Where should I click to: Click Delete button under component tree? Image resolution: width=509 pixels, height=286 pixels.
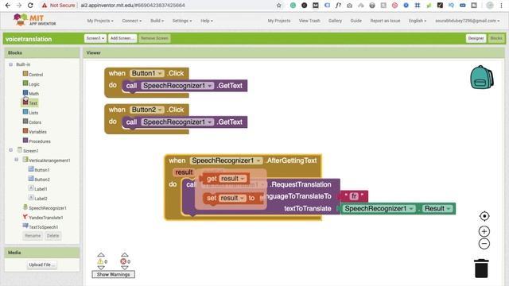[52, 236]
